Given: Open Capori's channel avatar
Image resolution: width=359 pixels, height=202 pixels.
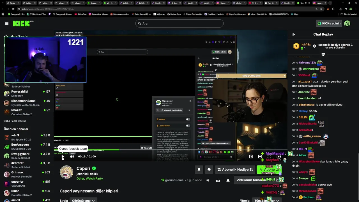Looking at the screenshot, I should coord(66,172).
